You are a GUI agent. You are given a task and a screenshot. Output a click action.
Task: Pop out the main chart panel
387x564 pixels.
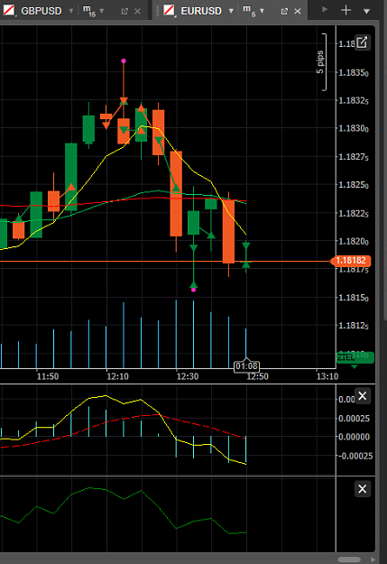362,42
